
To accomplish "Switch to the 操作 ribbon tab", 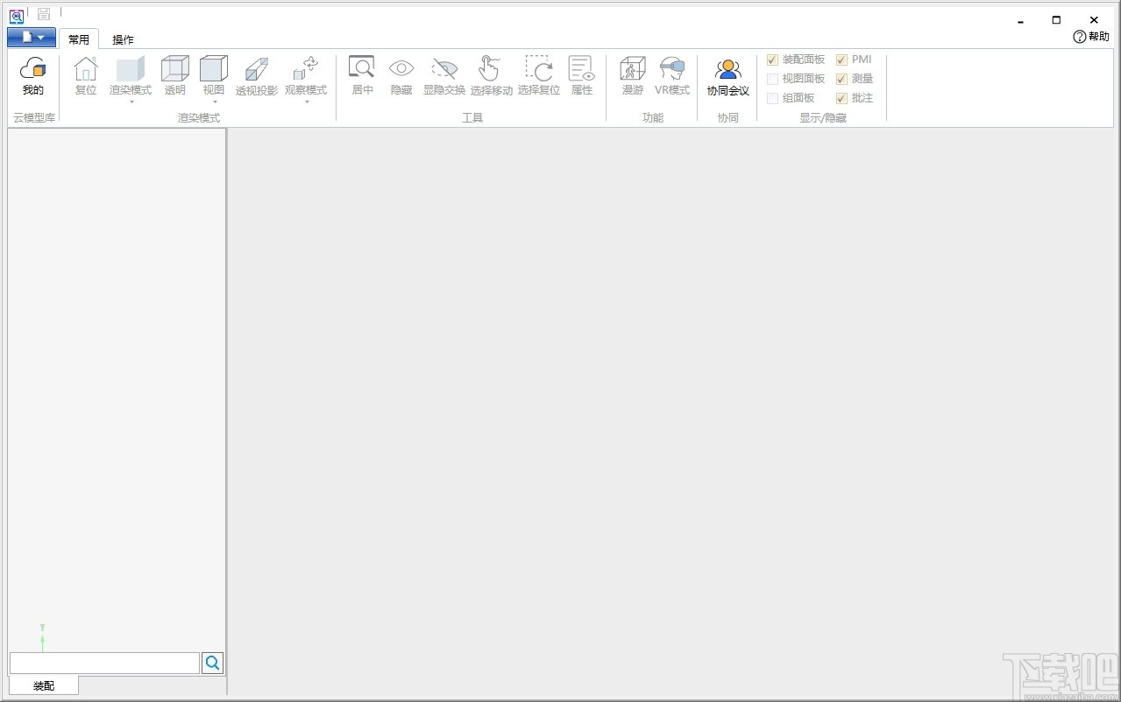I will click(x=123, y=39).
